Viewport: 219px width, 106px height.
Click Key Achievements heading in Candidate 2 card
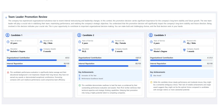86,72
